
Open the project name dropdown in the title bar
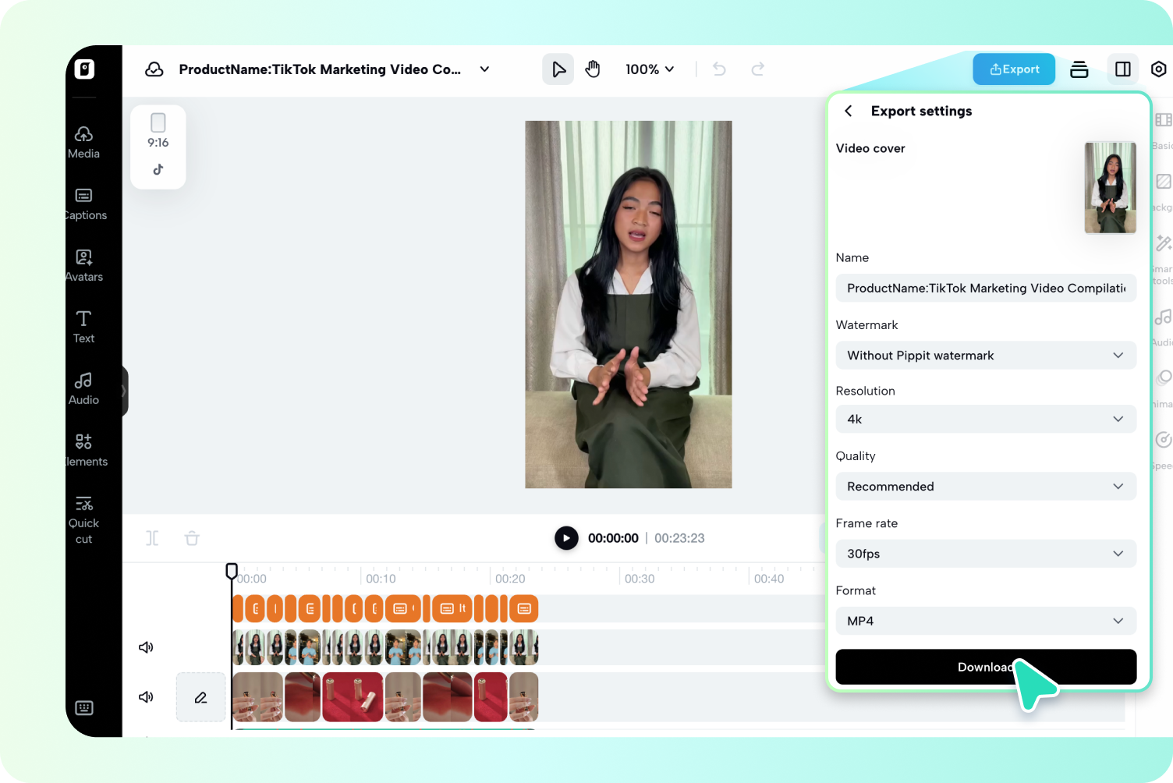pos(484,69)
